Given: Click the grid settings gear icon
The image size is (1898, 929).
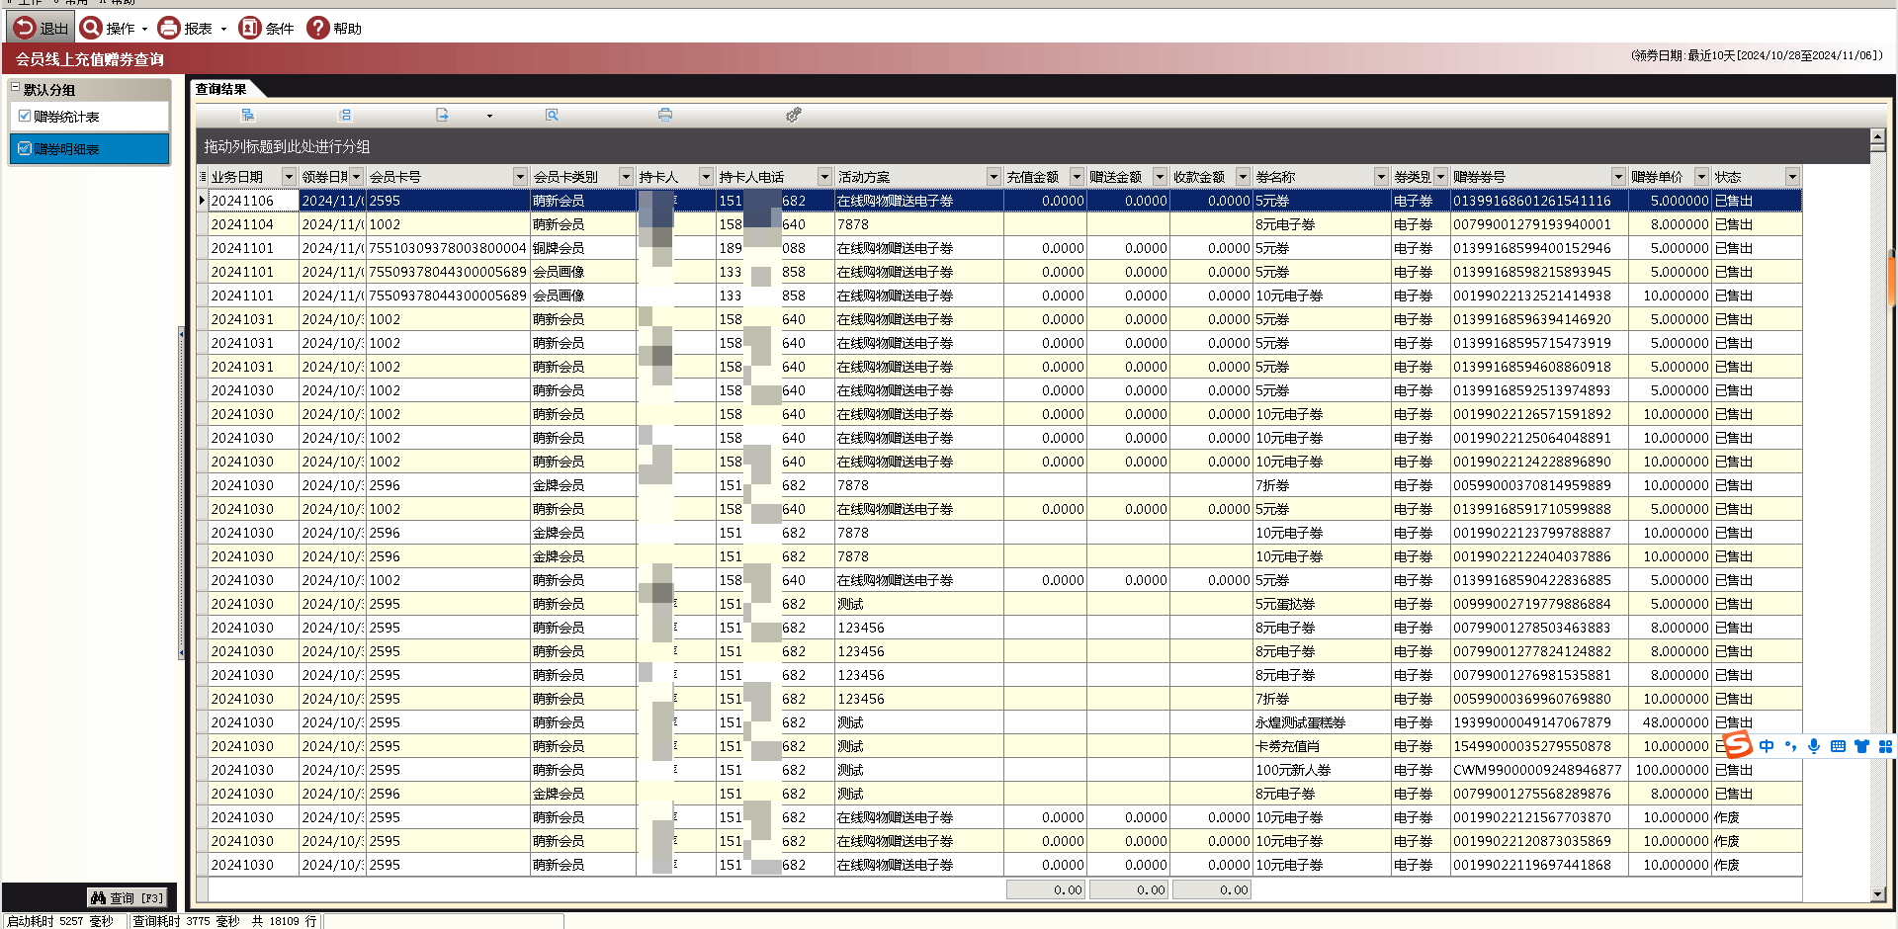Looking at the screenshot, I should 793,115.
